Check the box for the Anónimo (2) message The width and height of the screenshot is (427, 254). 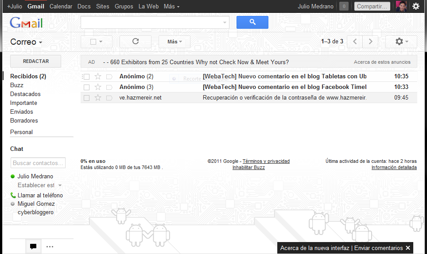[x=87, y=77]
